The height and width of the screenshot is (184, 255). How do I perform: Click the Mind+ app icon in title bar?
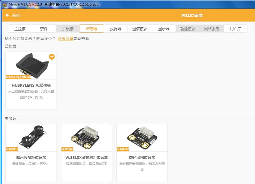pos(5,4)
